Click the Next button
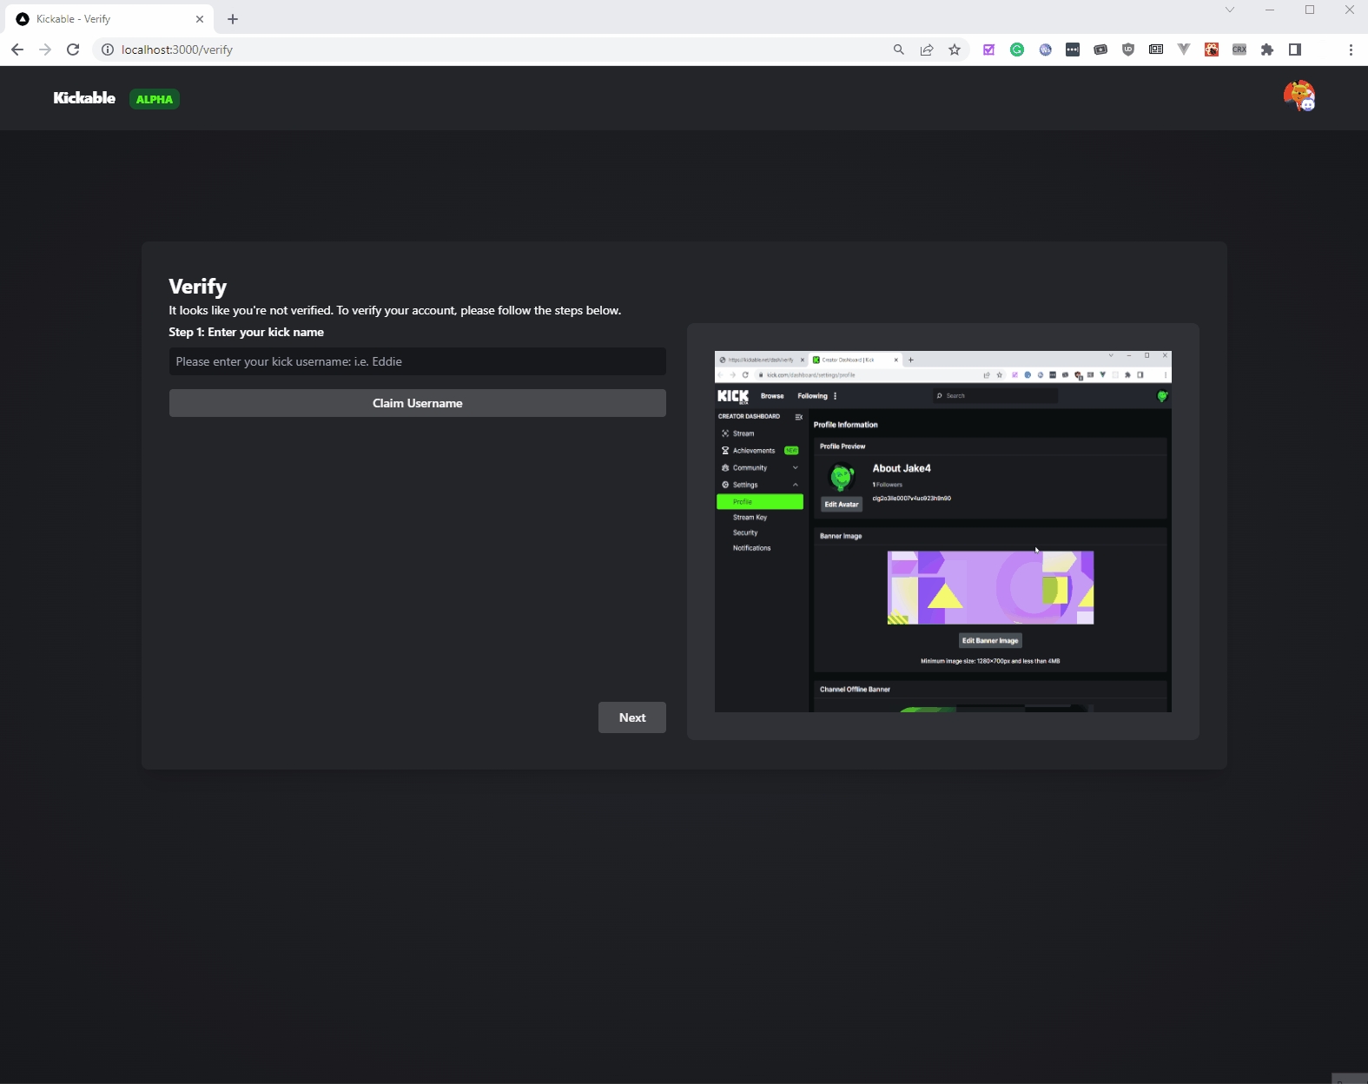Screen dimensions: 1368x1084 pyautogui.click(x=631, y=717)
